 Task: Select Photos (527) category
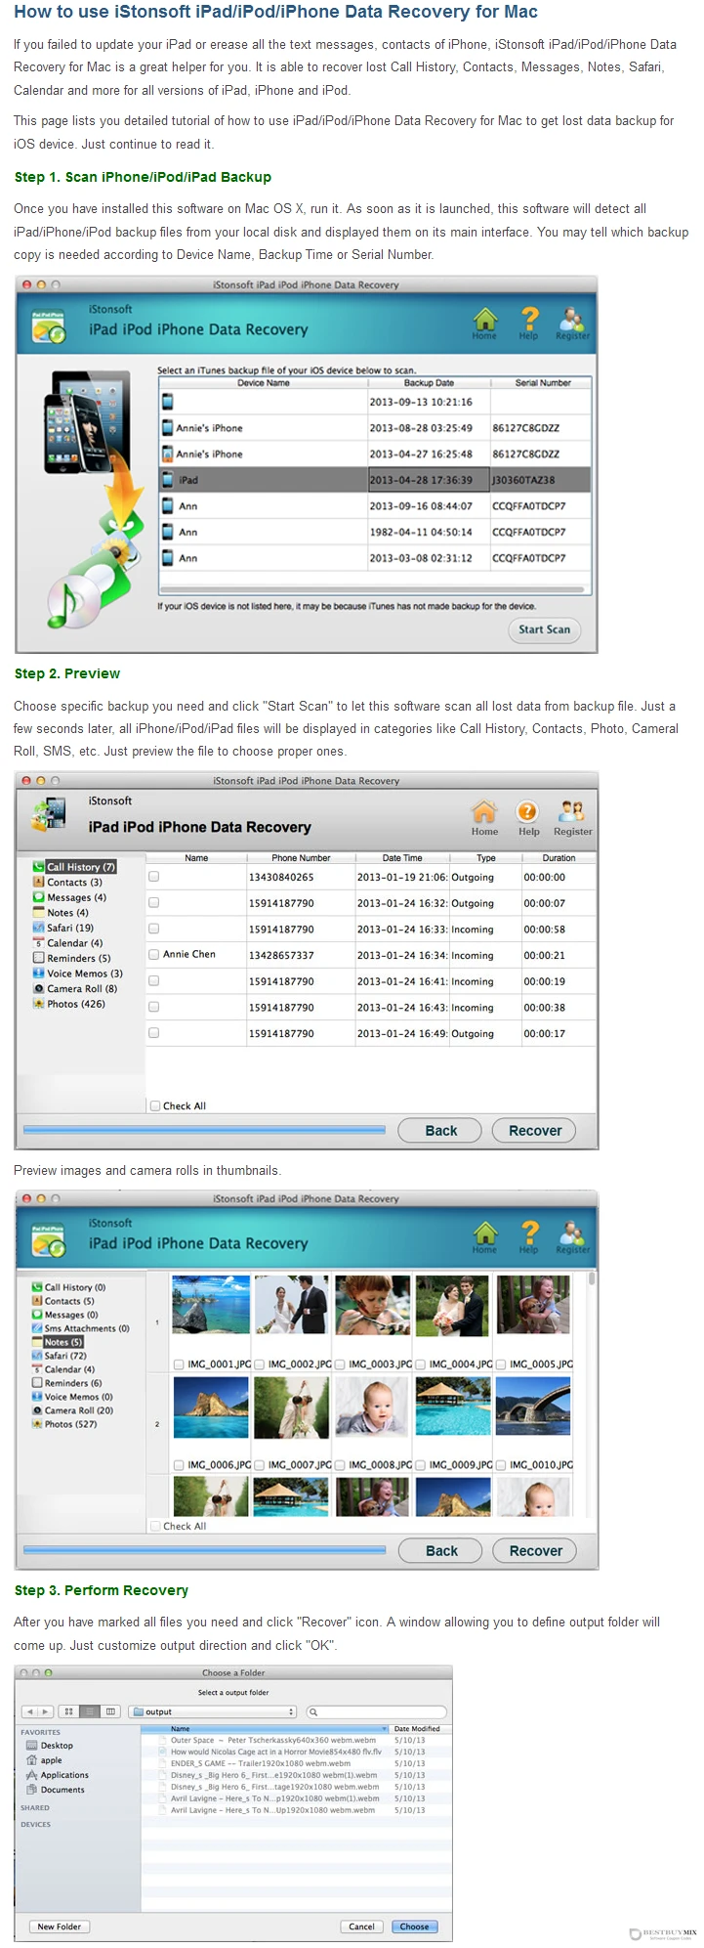click(x=64, y=1424)
